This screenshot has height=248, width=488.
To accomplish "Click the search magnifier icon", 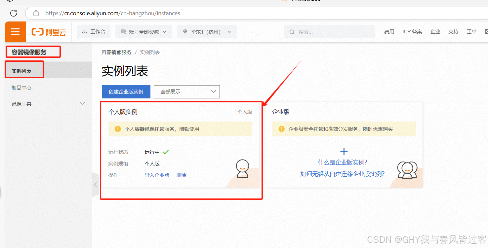I will (x=292, y=32).
